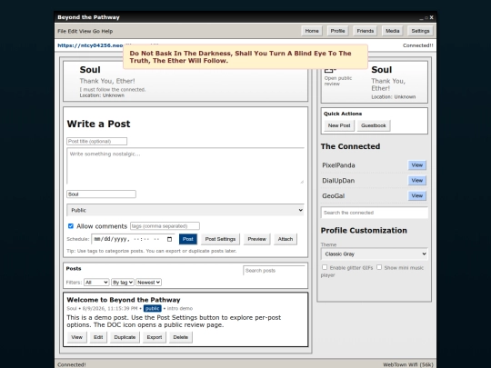Screen dimensions: 491x368
Task: Open the DOC public review icon
Action: coord(330,71)
